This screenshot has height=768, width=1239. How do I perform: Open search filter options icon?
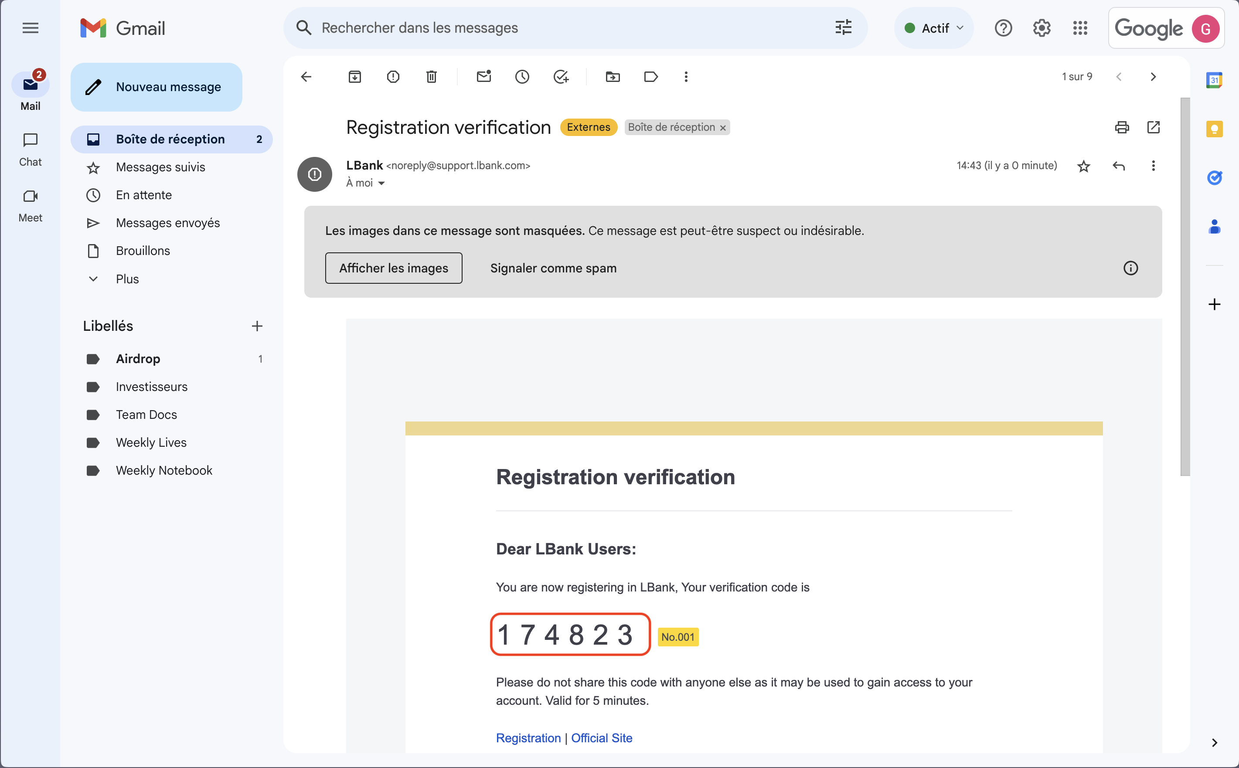pos(843,27)
